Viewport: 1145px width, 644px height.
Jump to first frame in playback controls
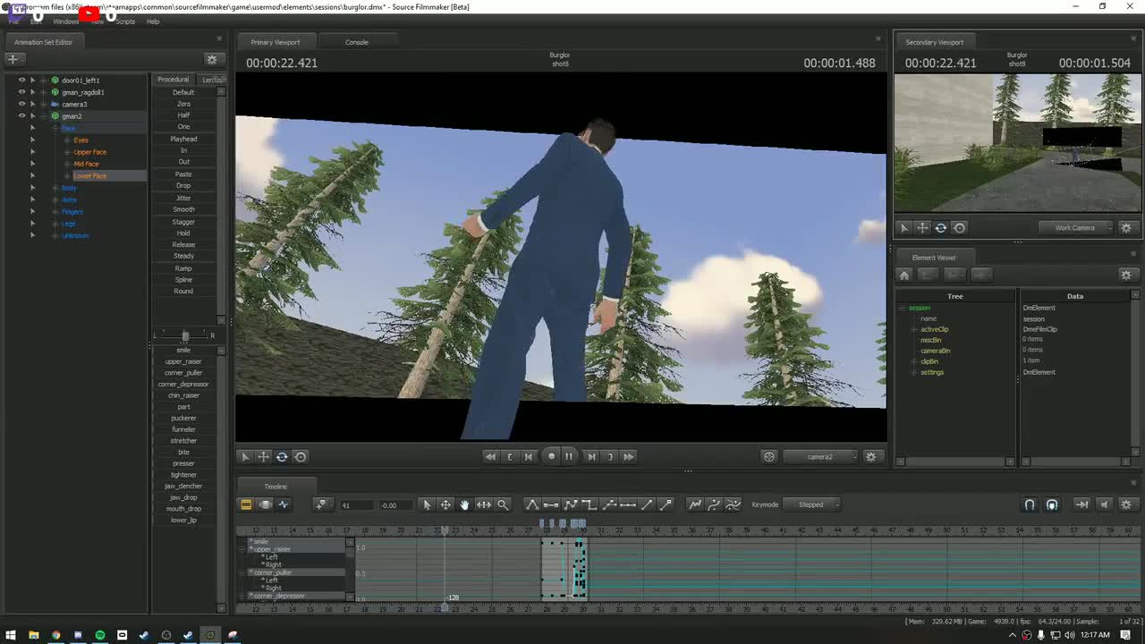pyautogui.click(x=490, y=456)
